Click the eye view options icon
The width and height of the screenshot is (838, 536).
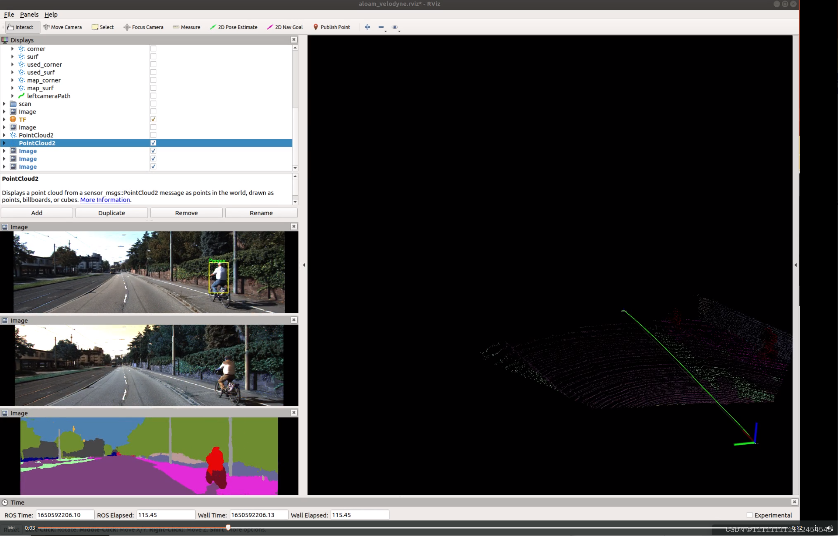(395, 27)
